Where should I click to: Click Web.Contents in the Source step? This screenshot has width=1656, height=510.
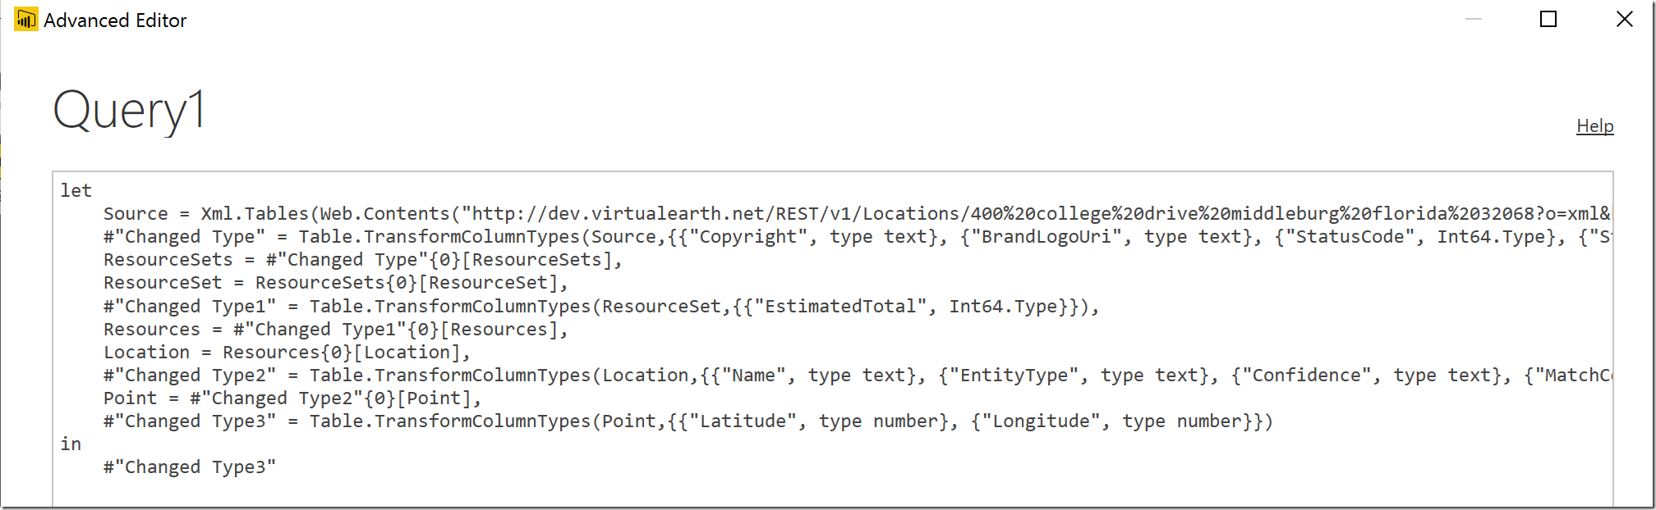(x=384, y=214)
